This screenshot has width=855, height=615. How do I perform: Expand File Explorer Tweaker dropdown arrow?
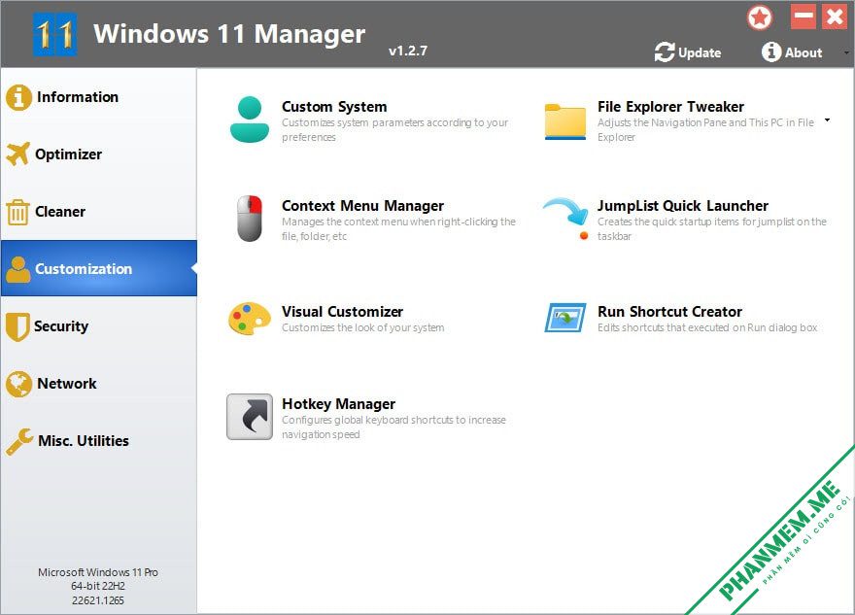pyautogui.click(x=827, y=120)
